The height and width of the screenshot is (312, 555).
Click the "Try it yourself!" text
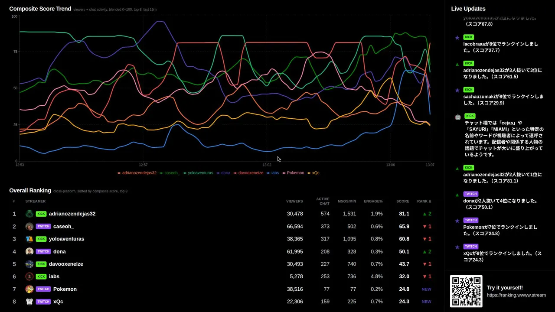(x=505, y=288)
